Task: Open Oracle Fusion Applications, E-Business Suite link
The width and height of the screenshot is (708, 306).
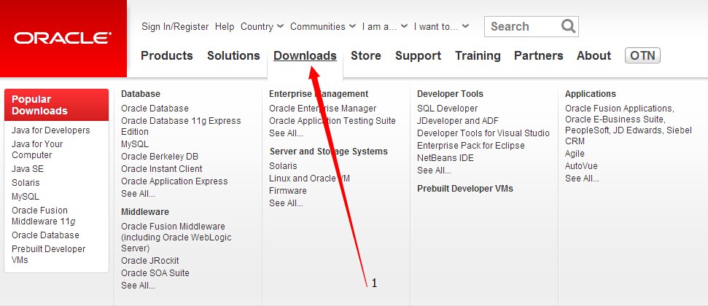Action: [x=628, y=125]
